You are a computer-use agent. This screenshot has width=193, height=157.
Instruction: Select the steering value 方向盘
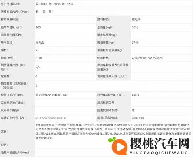(40, 43)
